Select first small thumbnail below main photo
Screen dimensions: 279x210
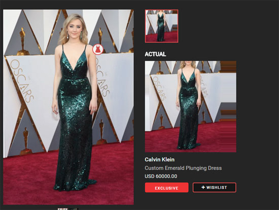click(62, 209)
